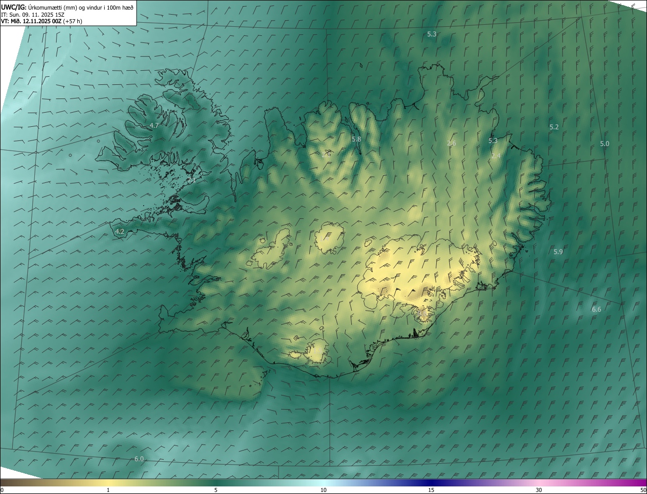
Task: Click the 5.9 value off the southeast coast
Action: (x=558, y=252)
